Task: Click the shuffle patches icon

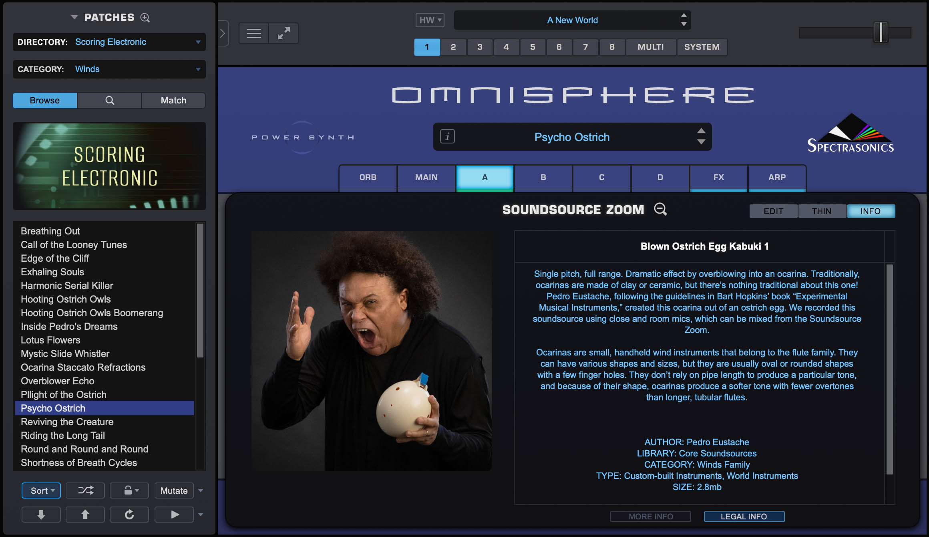Action: click(85, 490)
